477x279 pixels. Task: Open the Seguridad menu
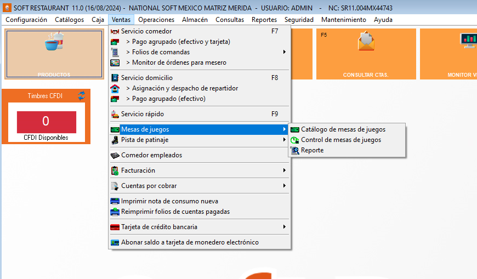pyautogui.click(x=299, y=20)
